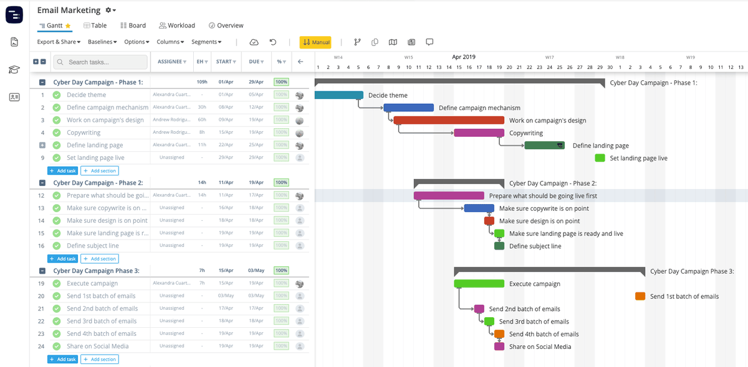This screenshot has height=367, width=748.
Task: Open the Options dropdown
Action: pyautogui.click(x=135, y=42)
